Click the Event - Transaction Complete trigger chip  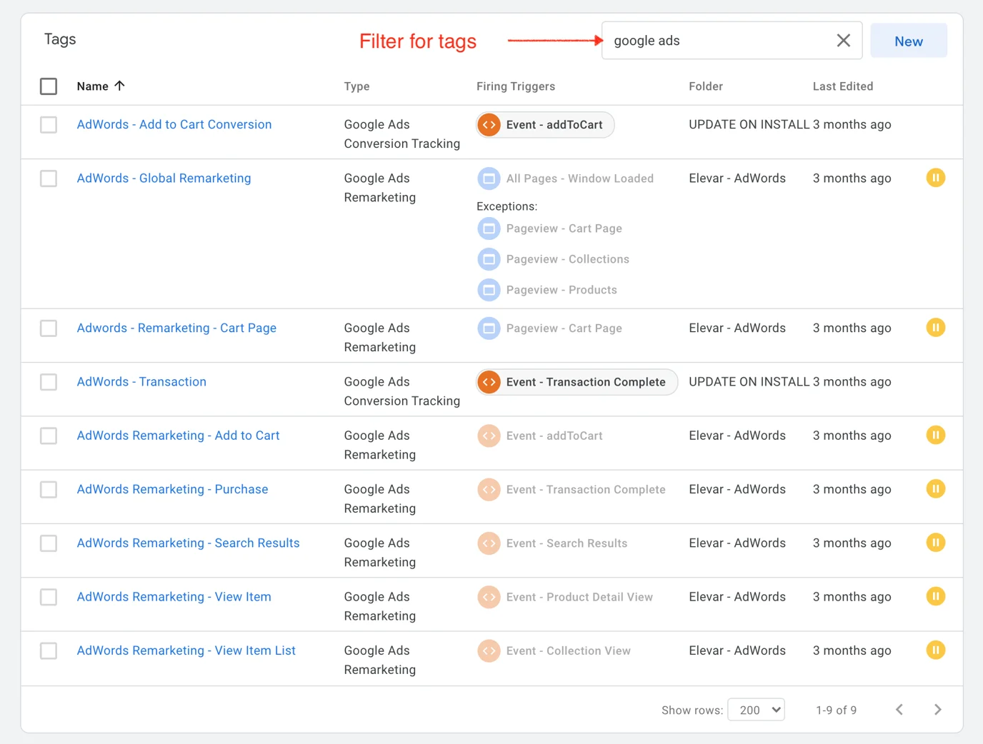(x=577, y=382)
